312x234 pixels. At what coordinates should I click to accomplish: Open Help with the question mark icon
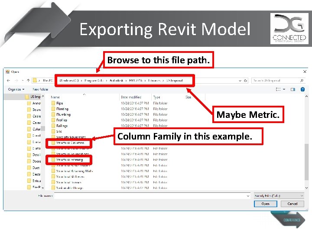pyautogui.click(x=302, y=89)
